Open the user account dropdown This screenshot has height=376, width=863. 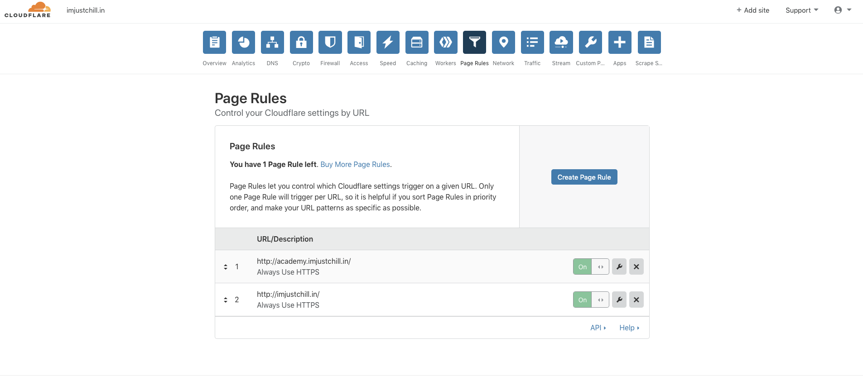(x=843, y=10)
